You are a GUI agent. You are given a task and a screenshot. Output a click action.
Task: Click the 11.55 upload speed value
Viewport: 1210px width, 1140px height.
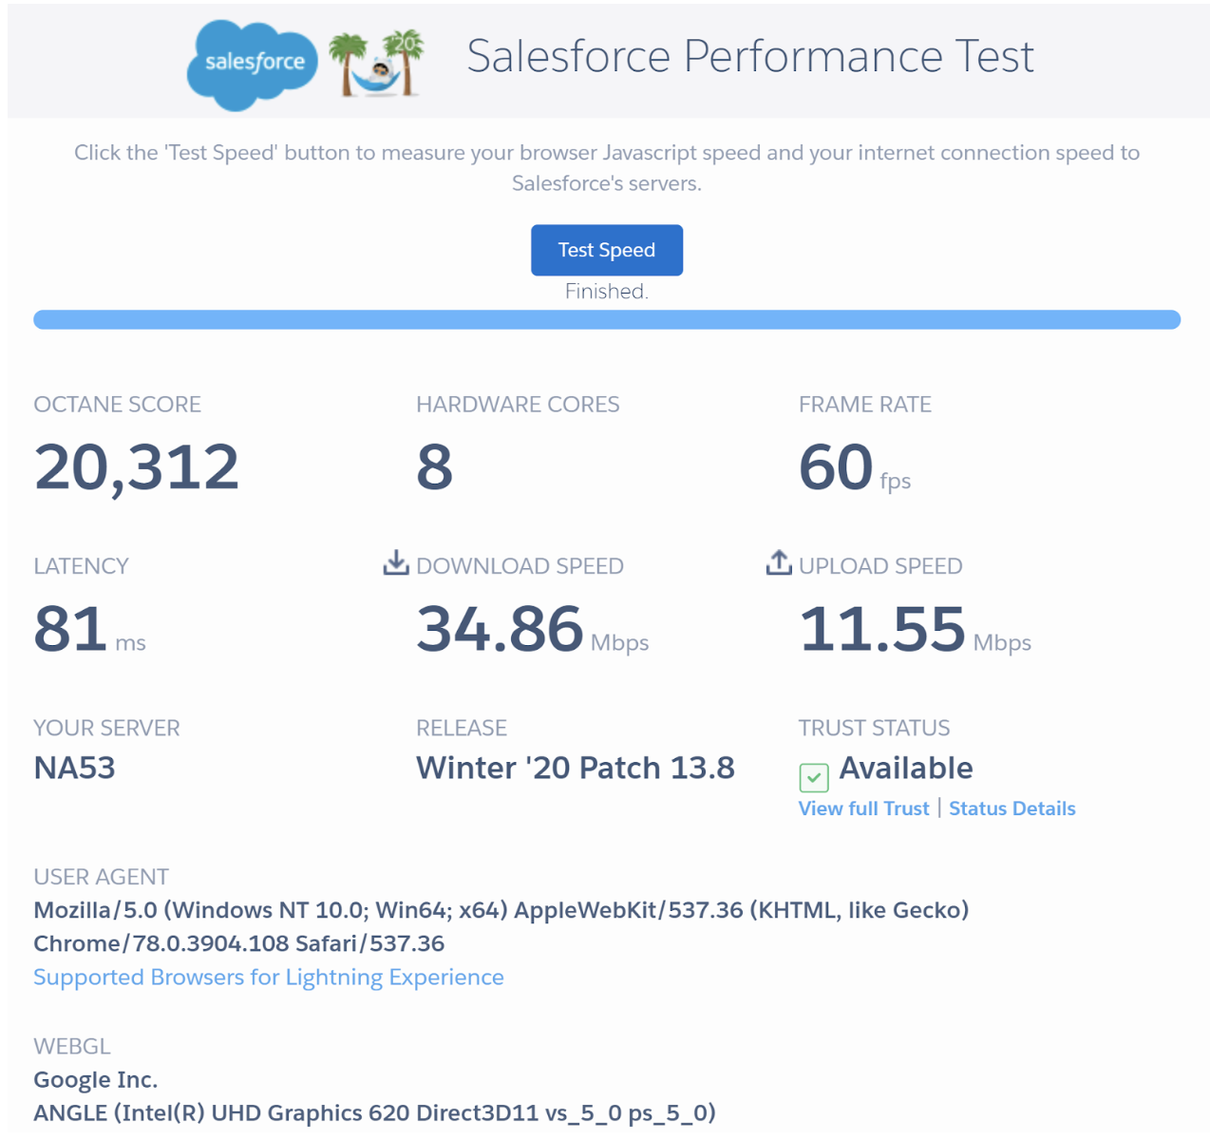click(x=882, y=629)
